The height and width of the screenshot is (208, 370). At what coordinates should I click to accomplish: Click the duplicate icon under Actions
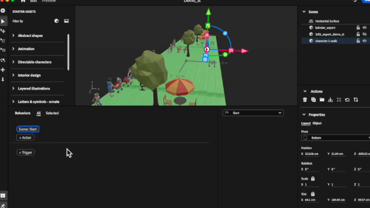[x=313, y=100]
